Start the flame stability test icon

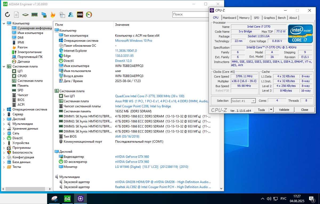[53, 15]
